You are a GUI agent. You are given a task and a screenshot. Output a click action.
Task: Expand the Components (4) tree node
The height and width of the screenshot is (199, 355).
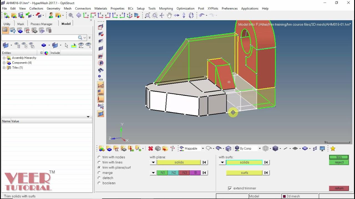click(x=4, y=63)
